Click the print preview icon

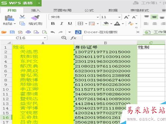36,32
